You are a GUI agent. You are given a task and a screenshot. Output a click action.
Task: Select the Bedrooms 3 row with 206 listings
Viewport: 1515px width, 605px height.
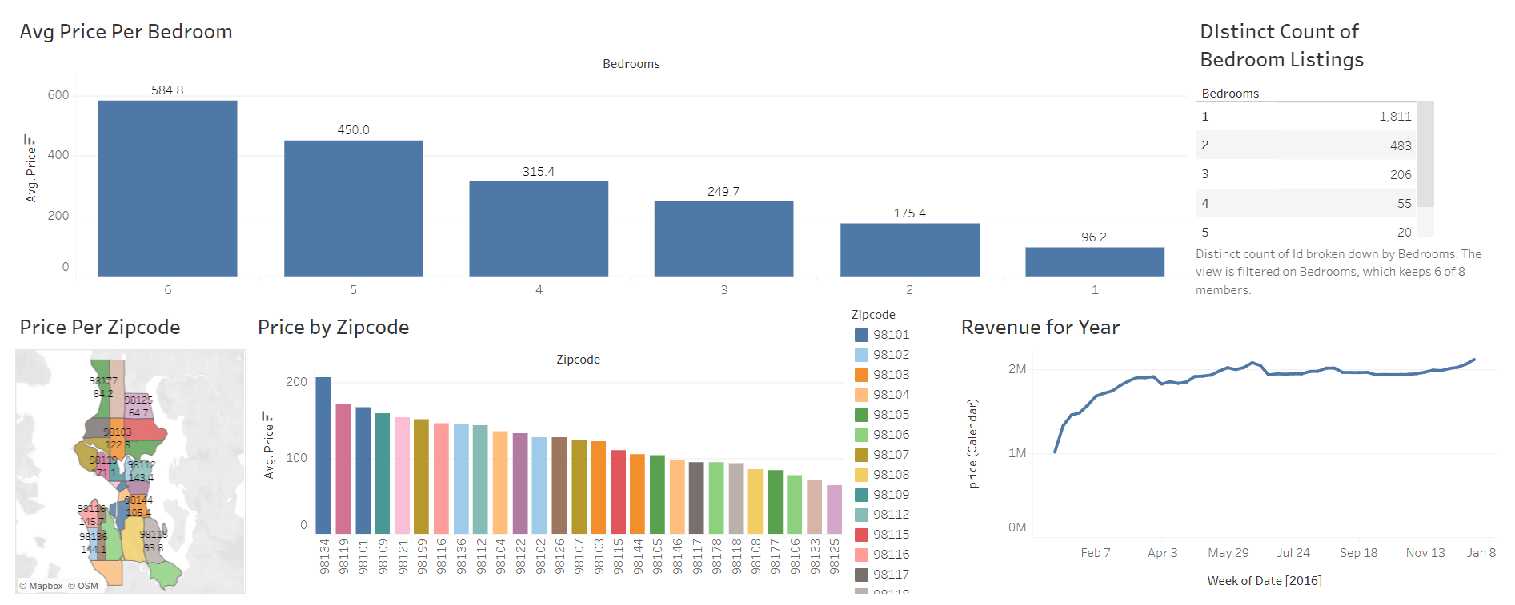coord(1306,174)
